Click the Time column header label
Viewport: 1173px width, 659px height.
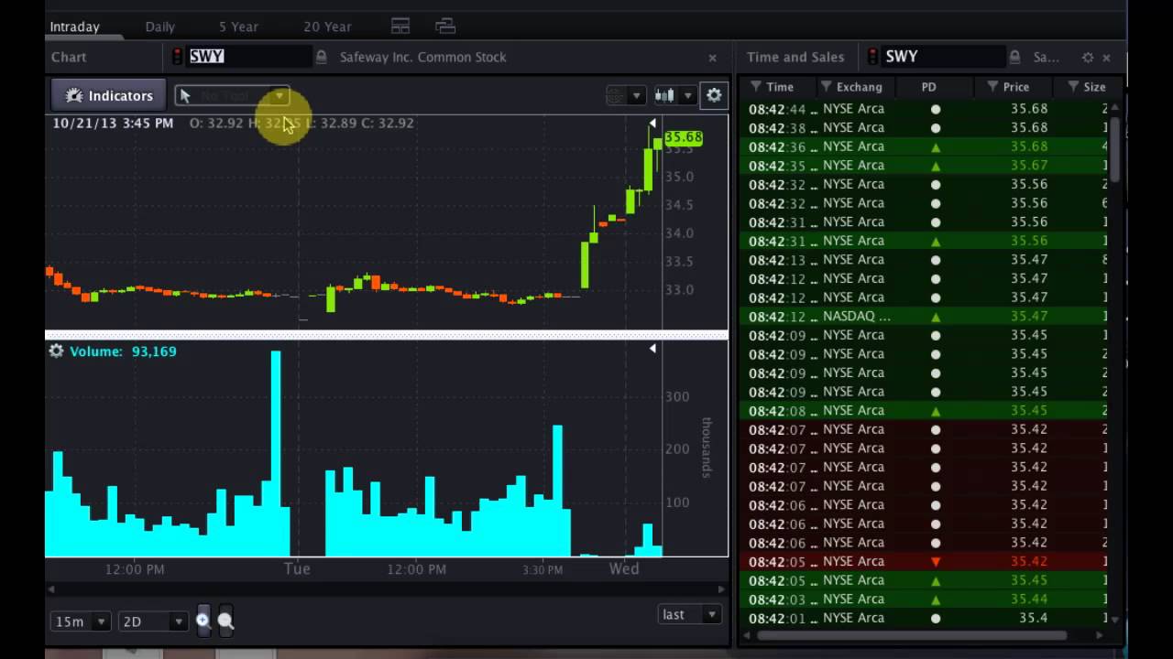[780, 87]
